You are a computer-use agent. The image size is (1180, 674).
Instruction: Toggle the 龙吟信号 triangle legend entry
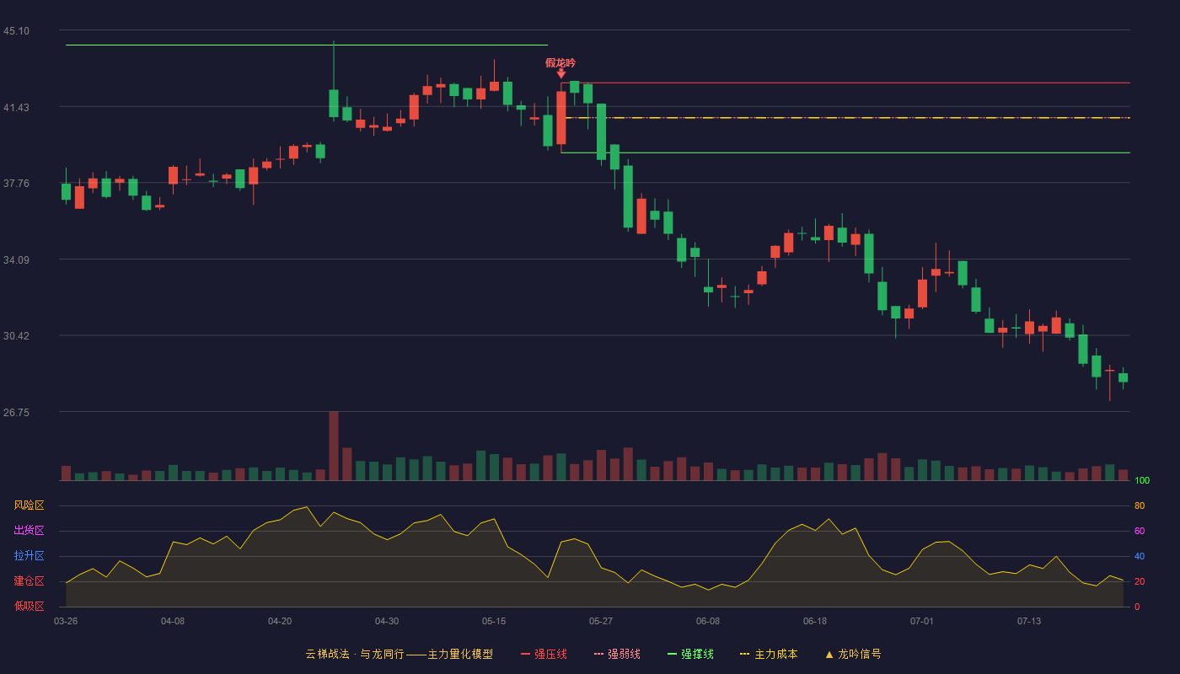click(x=853, y=654)
